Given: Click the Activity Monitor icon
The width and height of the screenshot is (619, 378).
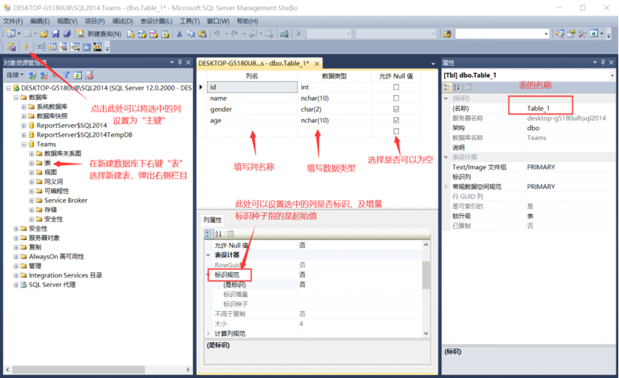Looking at the screenshot, I should pos(284,34).
